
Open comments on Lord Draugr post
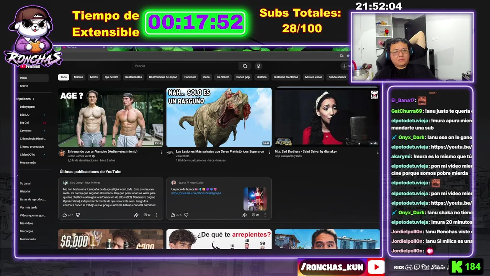[147, 215]
